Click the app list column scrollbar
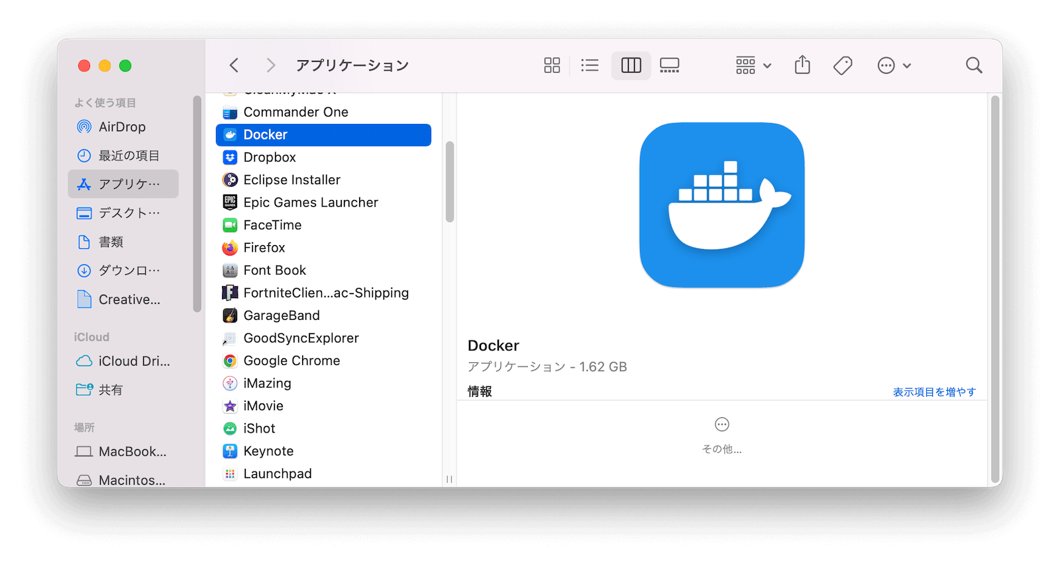Image resolution: width=1060 pixels, height=563 pixels. point(450,182)
